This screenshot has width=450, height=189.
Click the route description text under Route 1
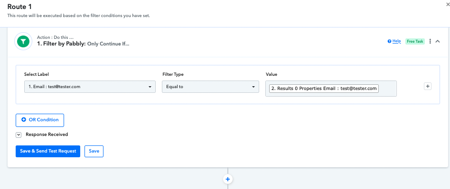click(x=79, y=16)
